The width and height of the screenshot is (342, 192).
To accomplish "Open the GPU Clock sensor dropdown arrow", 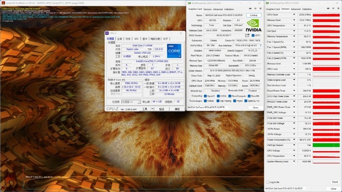I will 294,15.
